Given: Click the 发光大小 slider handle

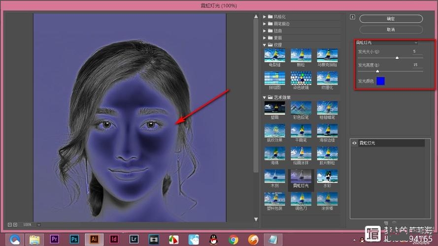Looking at the screenshot, I should point(397,58).
